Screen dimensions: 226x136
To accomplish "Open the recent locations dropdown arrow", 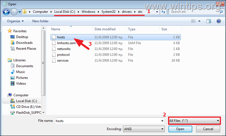I will (20, 12).
